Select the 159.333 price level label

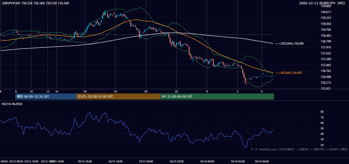[x=326, y=18]
